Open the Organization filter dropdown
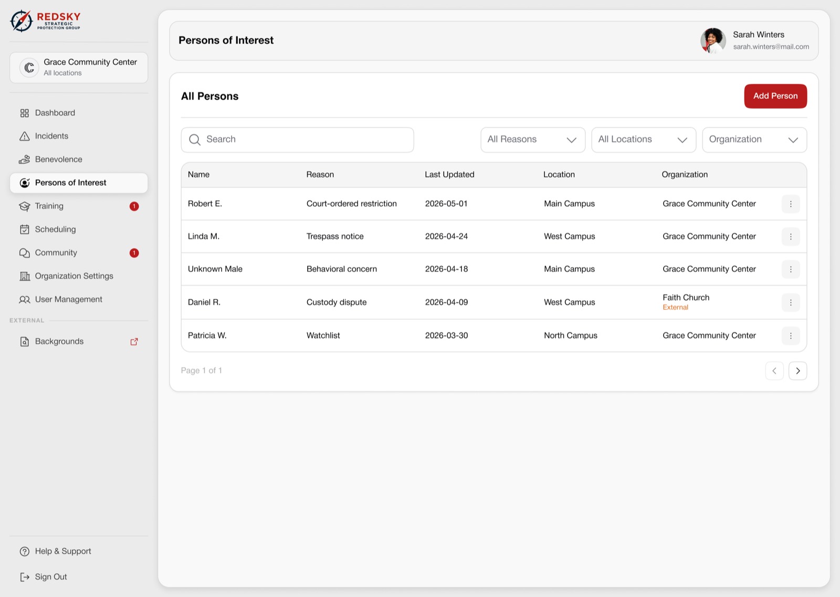840x597 pixels. click(x=754, y=140)
